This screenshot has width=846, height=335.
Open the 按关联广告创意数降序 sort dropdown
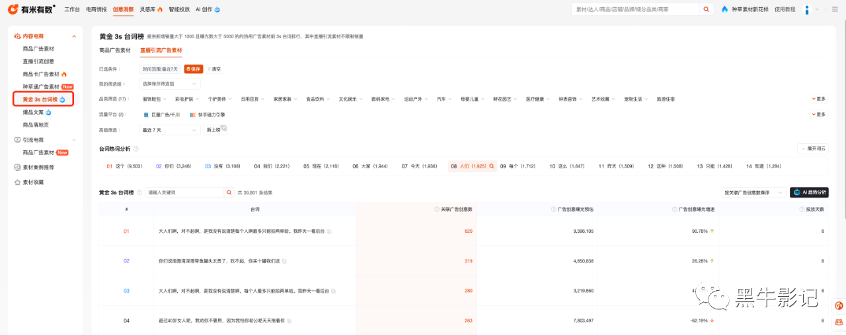(x=753, y=193)
